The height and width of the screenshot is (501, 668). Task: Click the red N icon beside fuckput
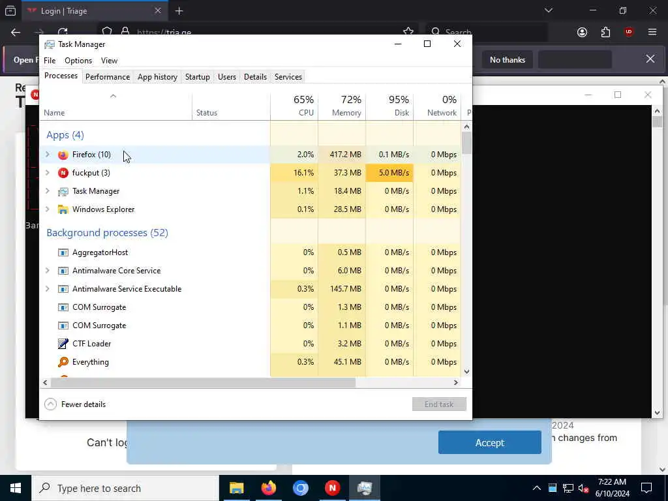pos(63,173)
